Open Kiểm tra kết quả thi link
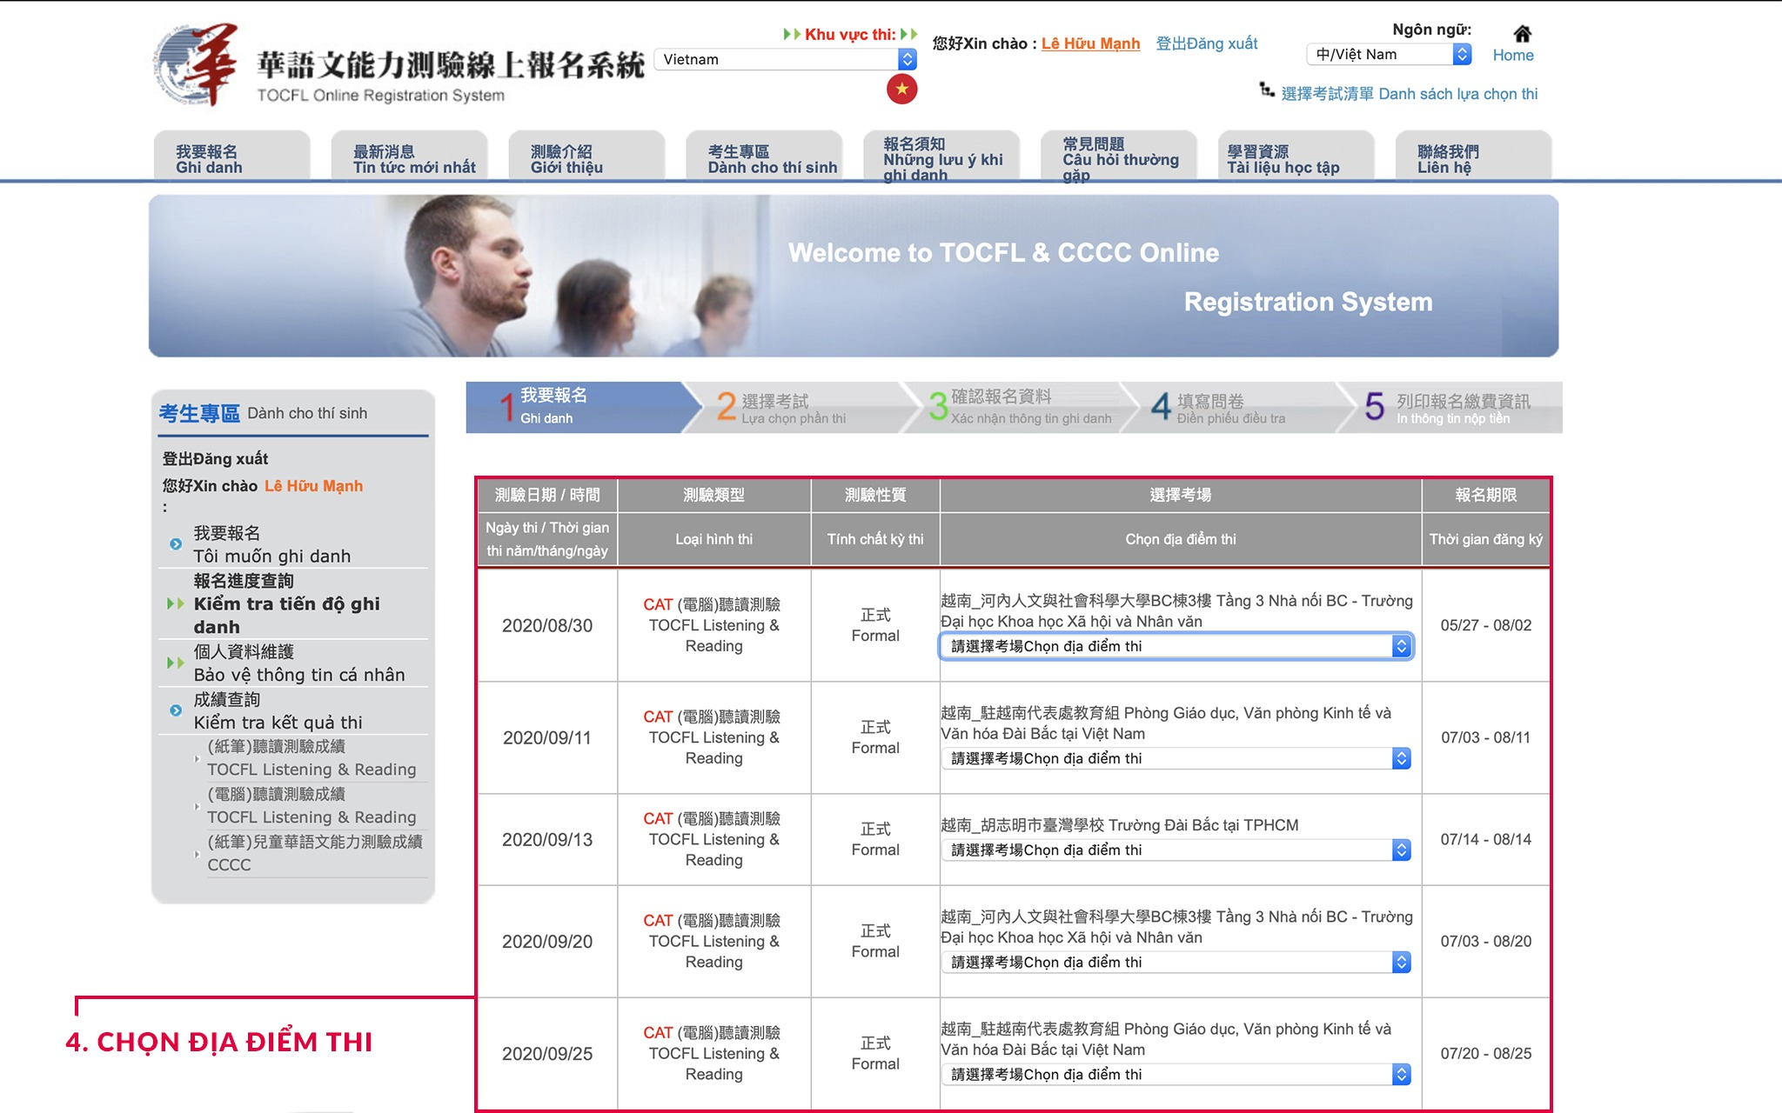 [278, 710]
